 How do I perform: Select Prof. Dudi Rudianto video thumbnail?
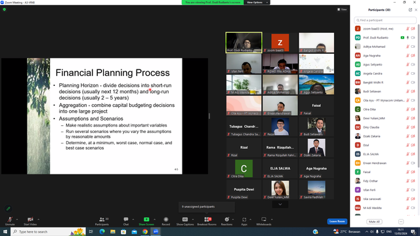tap(243, 43)
